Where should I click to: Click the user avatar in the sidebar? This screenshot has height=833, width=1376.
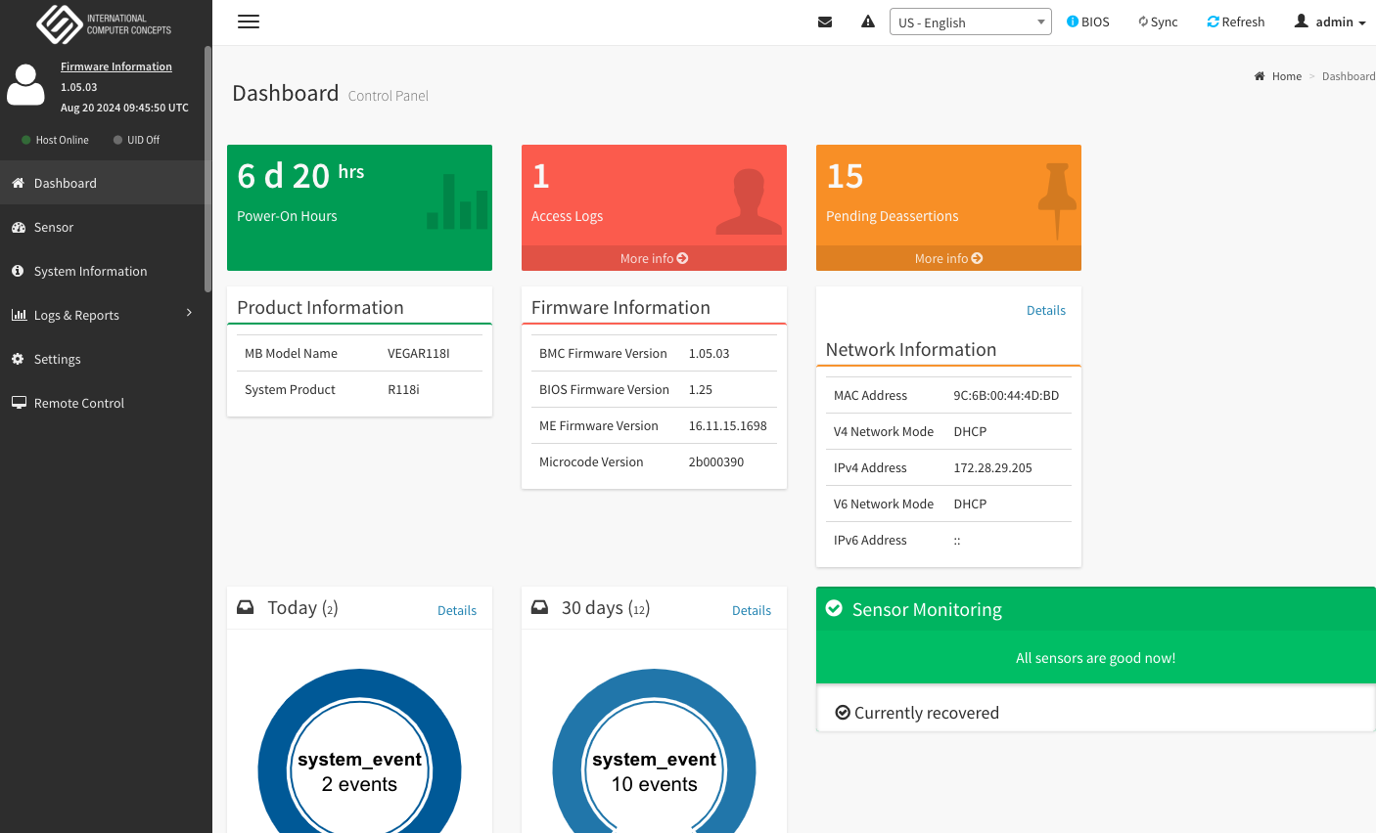coord(25,86)
